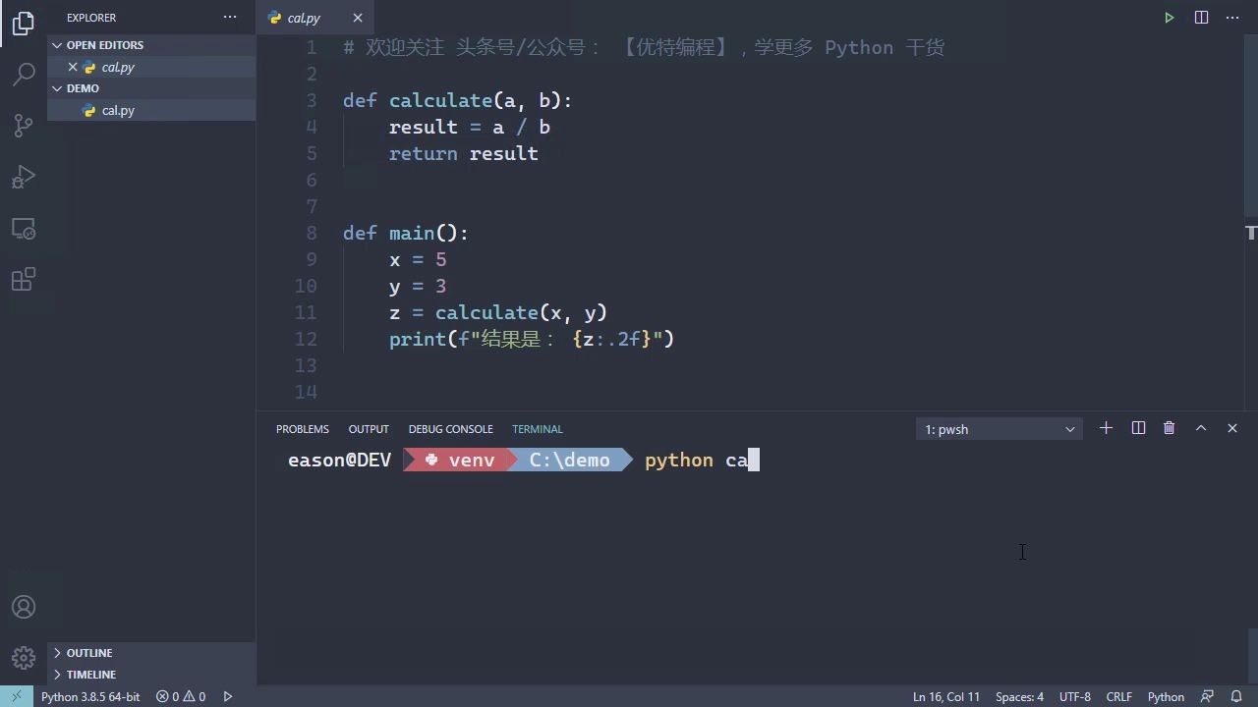Select cal.py under DEMO folder
Image resolution: width=1258 pixels, height=707 pixels.
click(151, 110)
